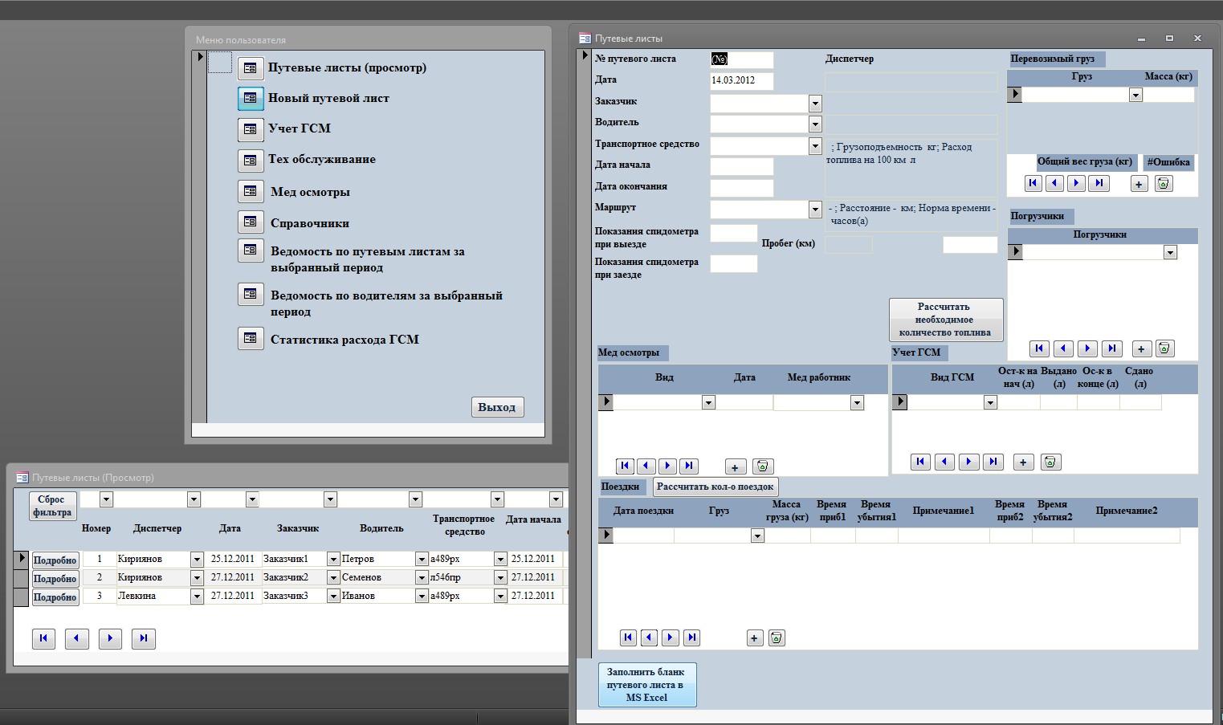
Task: Click Заполнить бланк путевого листа в MS Excel
Action: point(647,685)
